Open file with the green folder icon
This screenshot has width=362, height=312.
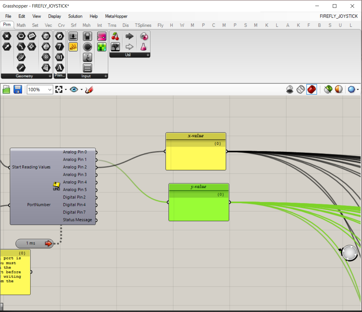click(7, 90)
